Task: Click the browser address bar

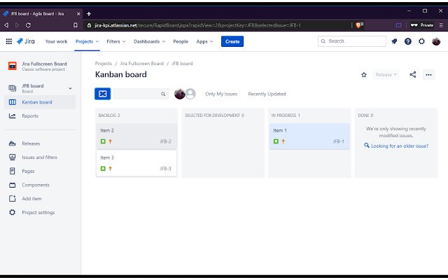Action: coord(218,25)
